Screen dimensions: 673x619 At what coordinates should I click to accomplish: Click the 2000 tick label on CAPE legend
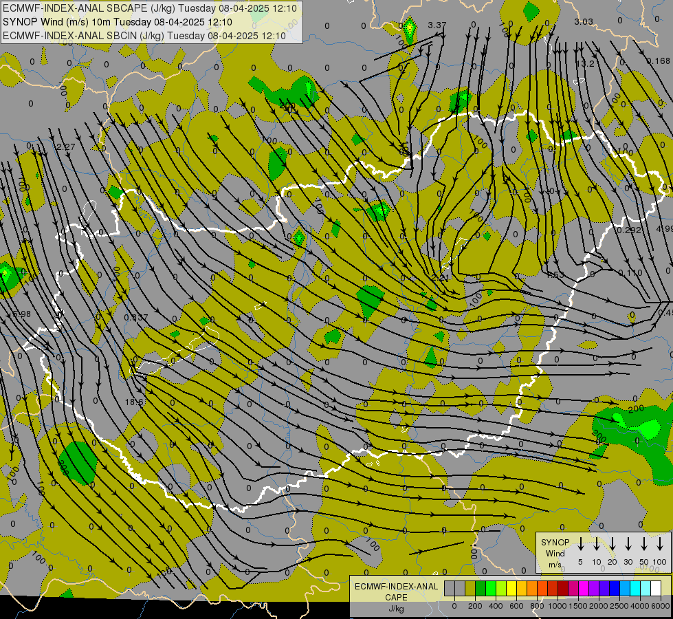click(x=599, y=606)
